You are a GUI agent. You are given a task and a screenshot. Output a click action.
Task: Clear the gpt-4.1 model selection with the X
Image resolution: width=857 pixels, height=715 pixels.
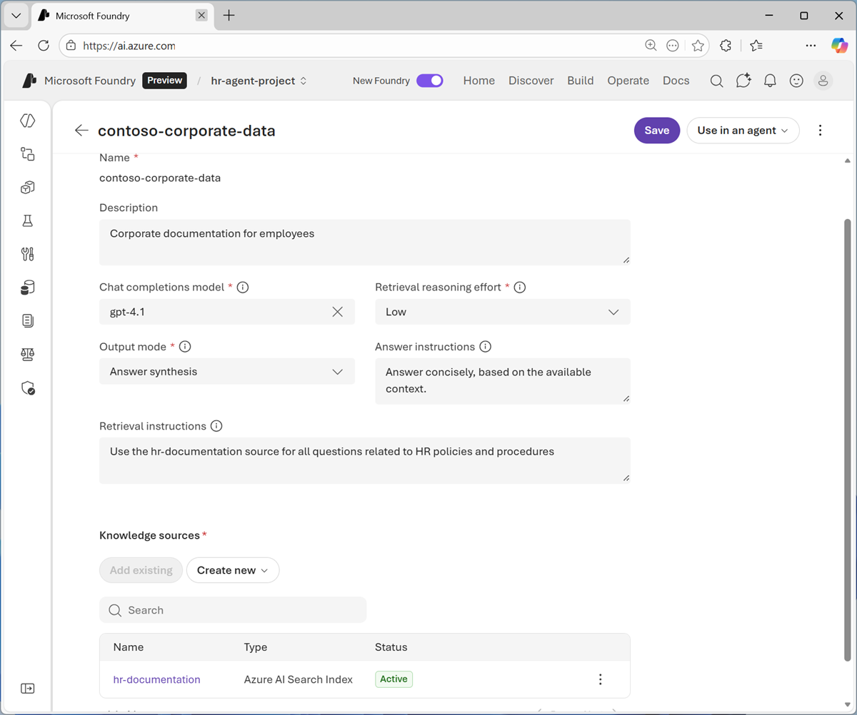click(337, 311)
